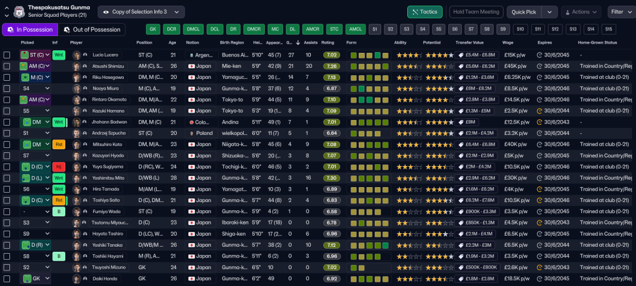Click the pitch icon in Daiki Honda's GK slot
Screen dimensions: 636x286
[x=26, y=279]
